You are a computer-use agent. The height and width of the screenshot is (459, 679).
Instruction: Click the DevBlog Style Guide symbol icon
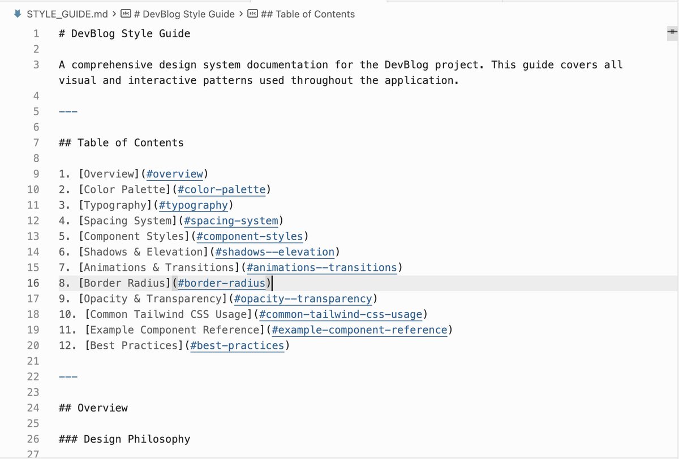127,14
